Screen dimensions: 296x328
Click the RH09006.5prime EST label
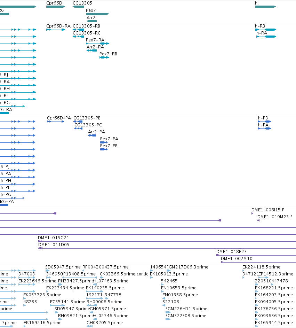coord(104,302)
